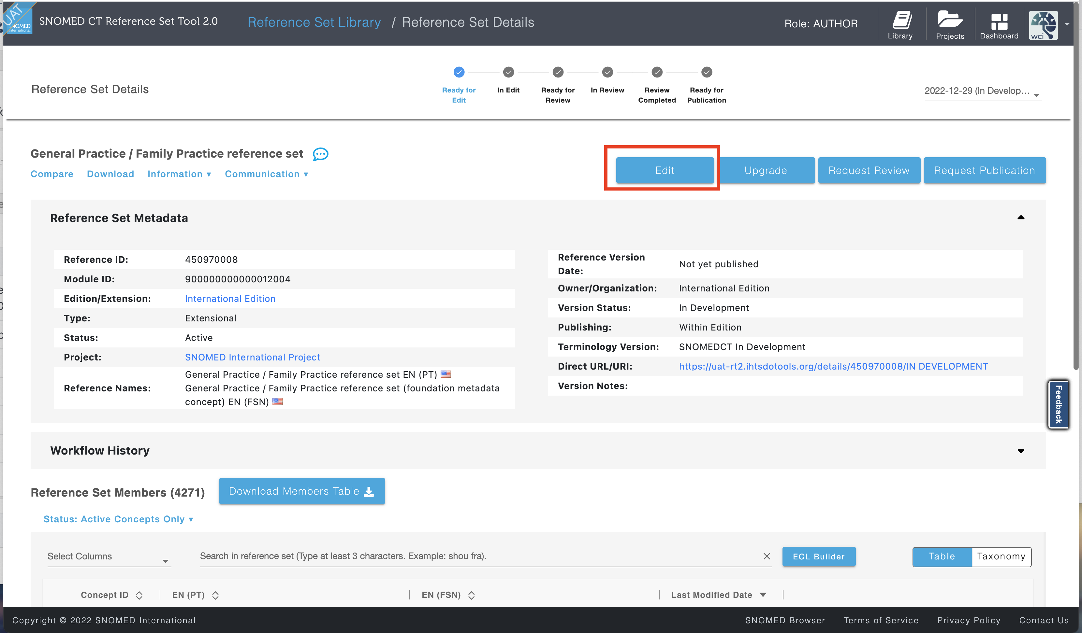Sort by EN (FSN) column arrows

(472, 595)
